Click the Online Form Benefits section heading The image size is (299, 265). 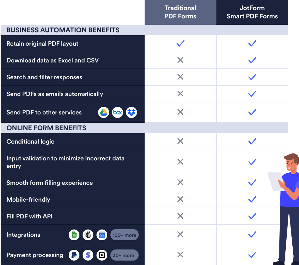click(46, 128)
